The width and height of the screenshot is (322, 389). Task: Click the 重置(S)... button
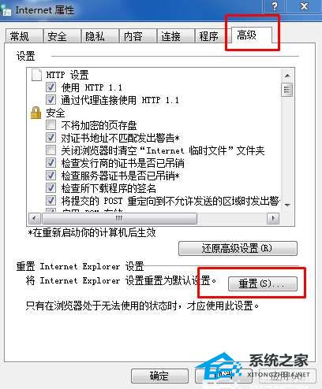pos(263,283)
